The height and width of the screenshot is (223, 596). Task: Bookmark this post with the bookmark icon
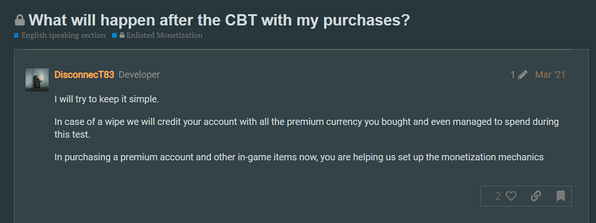[x=560, y=196]
